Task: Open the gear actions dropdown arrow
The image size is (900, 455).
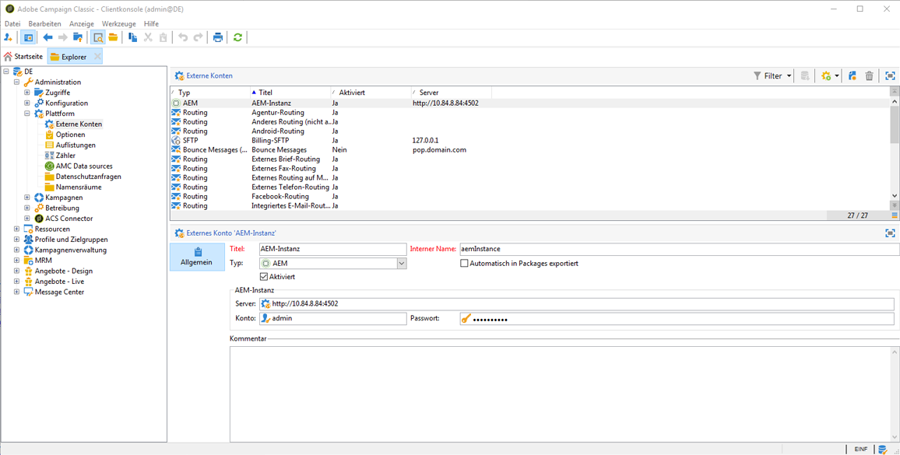Action: (837, 75)
